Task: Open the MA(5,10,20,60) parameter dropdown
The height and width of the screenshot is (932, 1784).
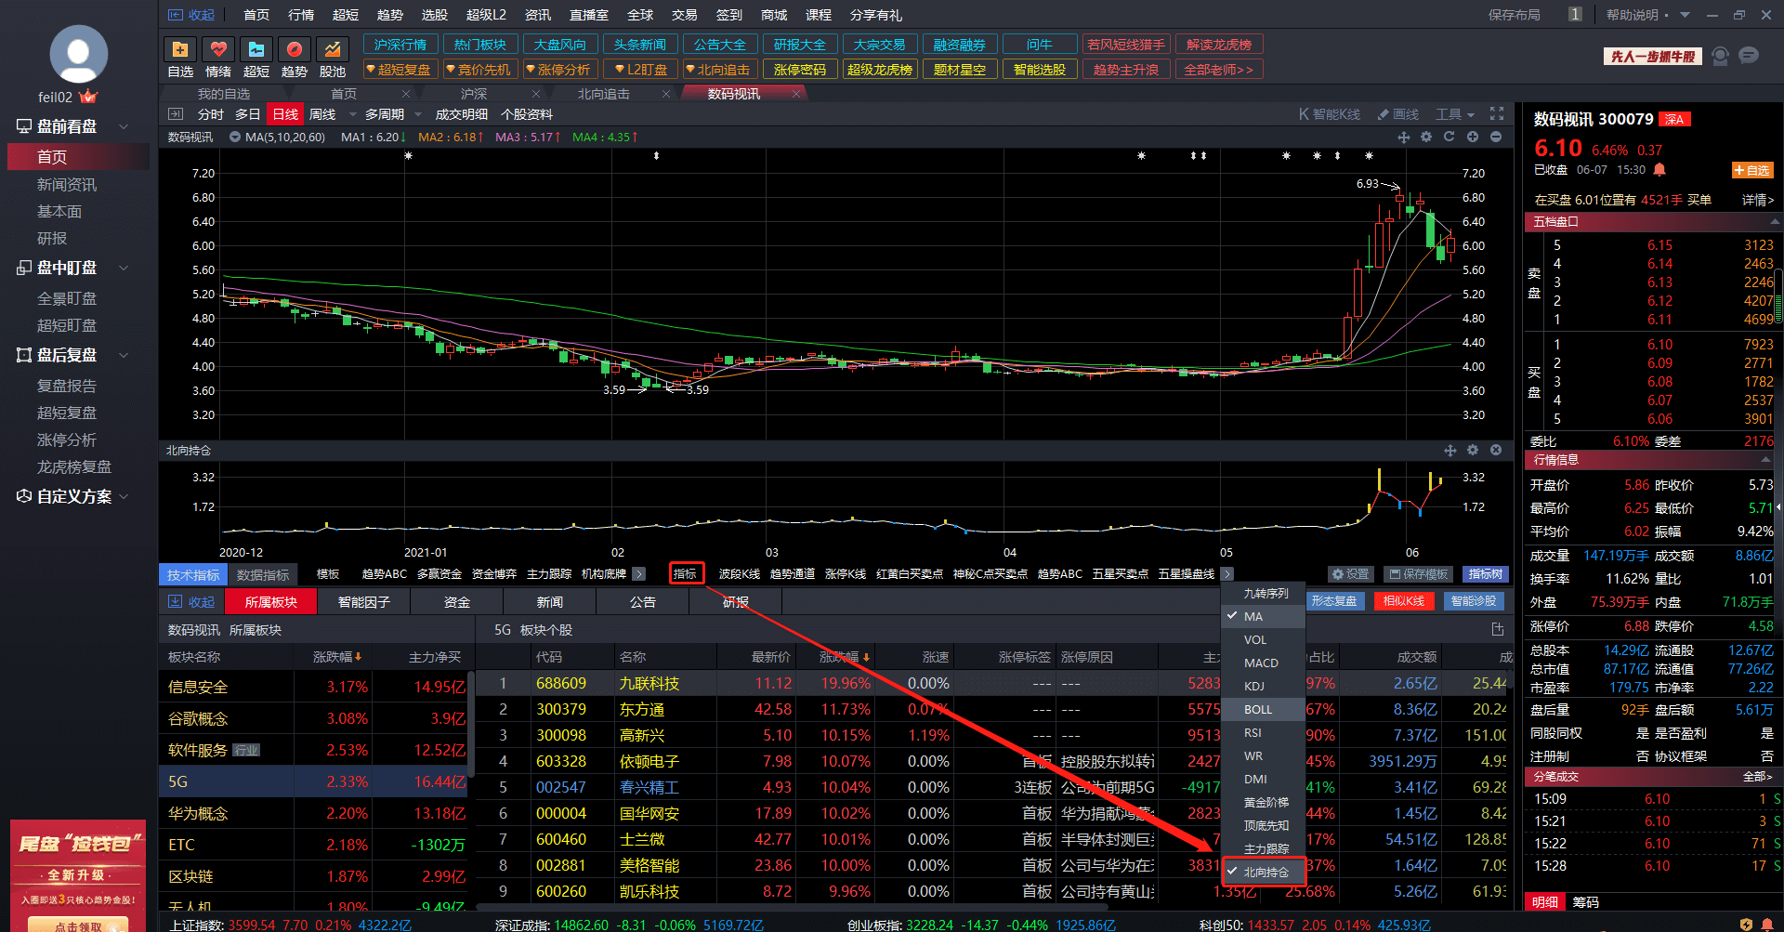Action: click(x=235, y=137)
